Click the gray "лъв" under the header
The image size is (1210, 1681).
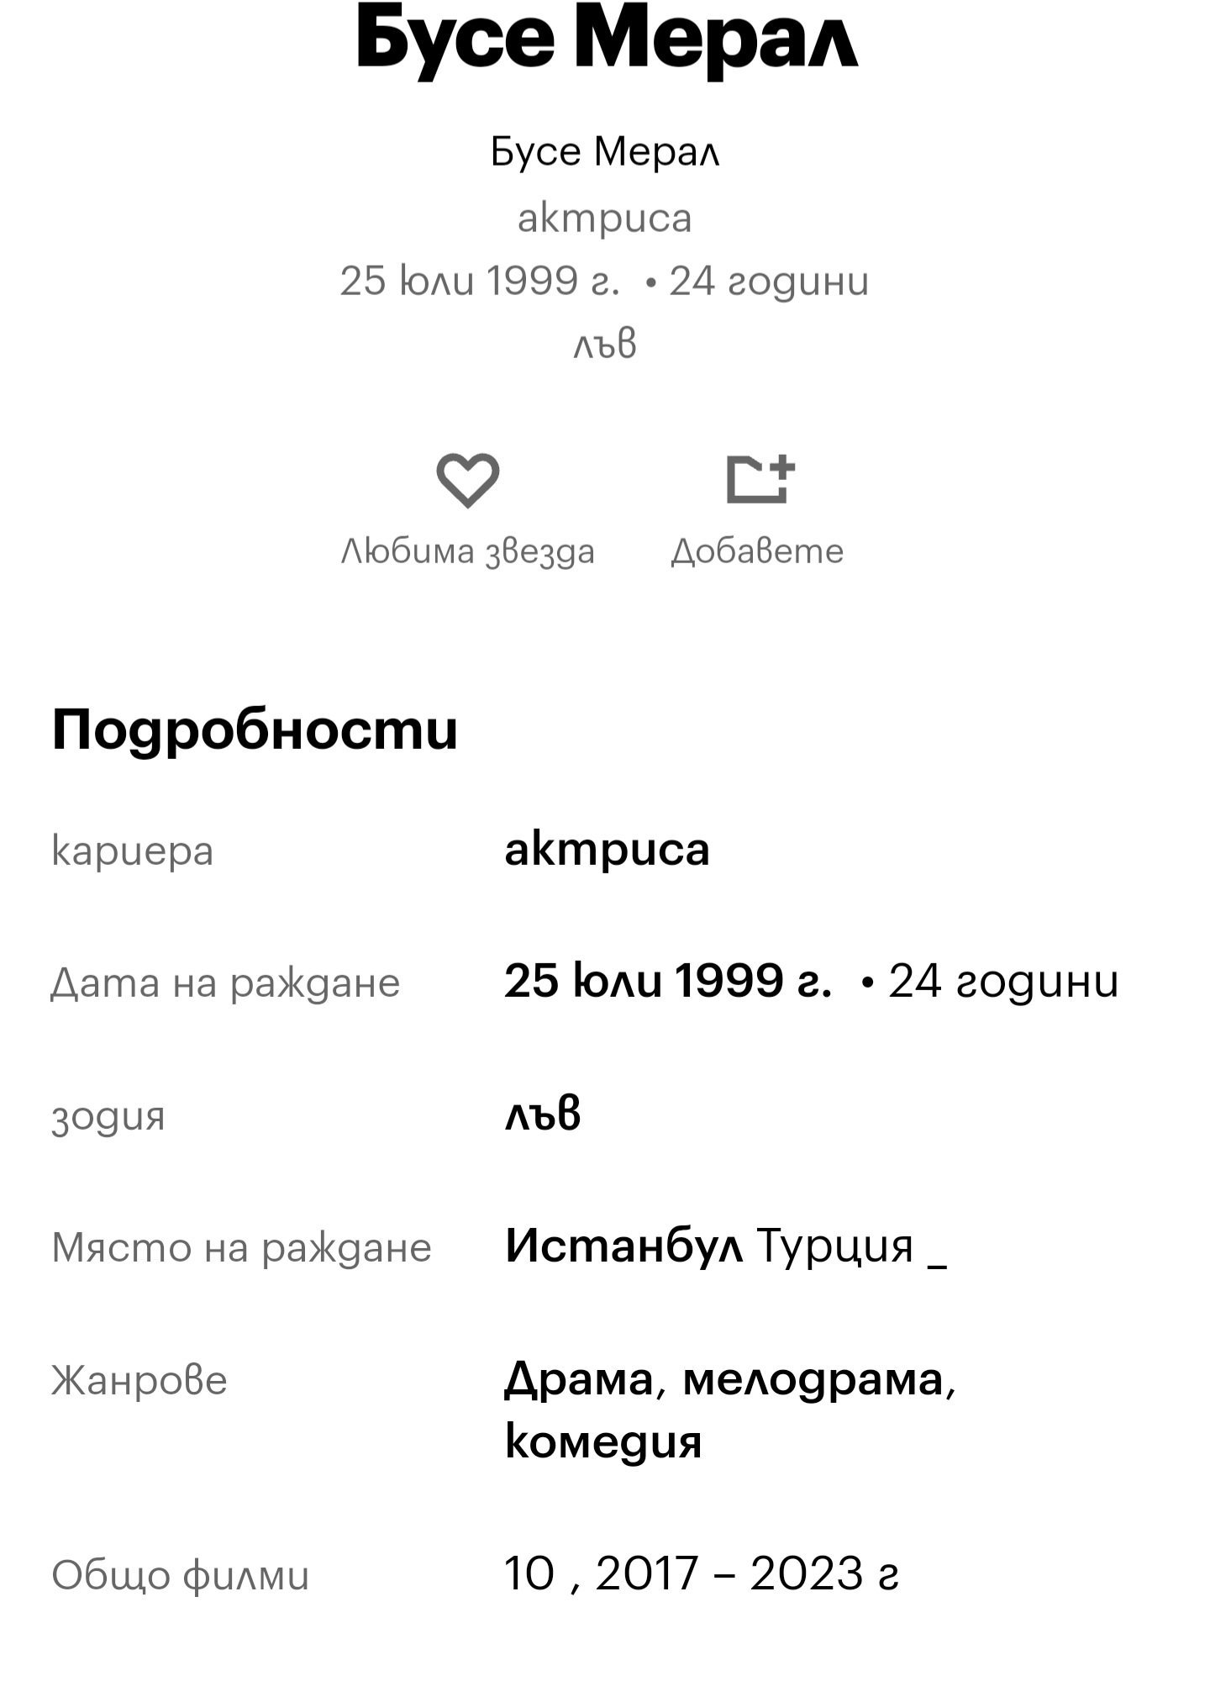click(x=605, y=344)
